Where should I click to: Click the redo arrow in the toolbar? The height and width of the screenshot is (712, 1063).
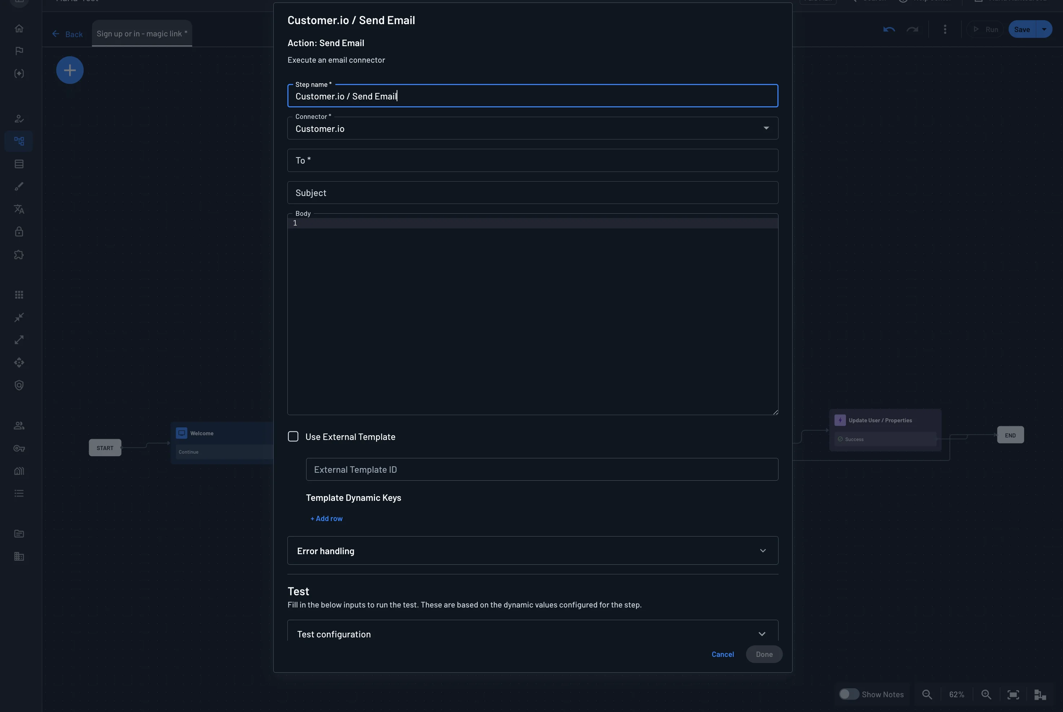pos(912,30)
